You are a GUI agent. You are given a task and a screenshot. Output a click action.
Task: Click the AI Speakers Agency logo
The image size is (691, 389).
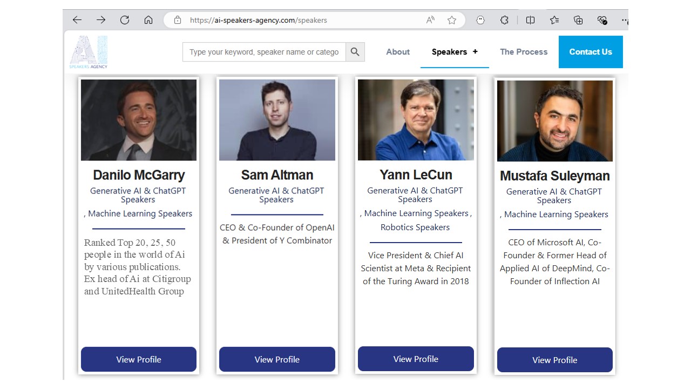pyautogui.click(x=89, y=52)
